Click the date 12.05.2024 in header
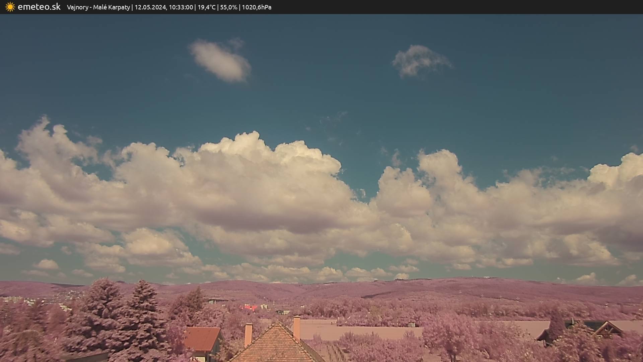 point(150,7)
